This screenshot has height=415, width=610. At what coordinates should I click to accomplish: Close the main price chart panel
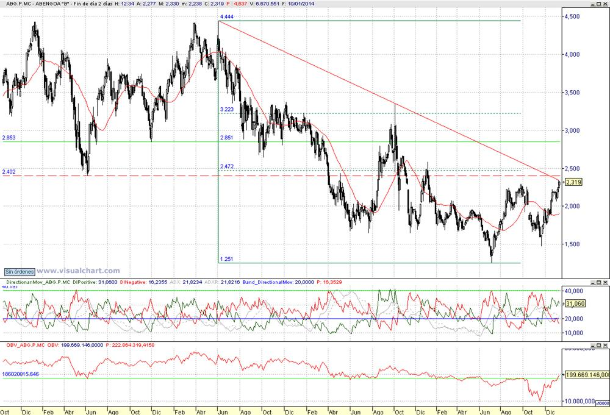pyautogui.click(x=605, y=4)
